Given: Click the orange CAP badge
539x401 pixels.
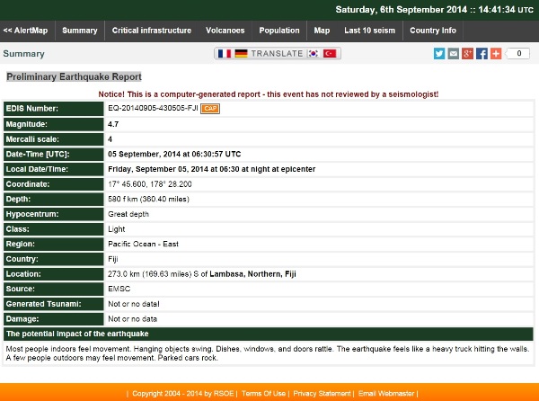Looking at the screenshot, I should pos(210,109).
